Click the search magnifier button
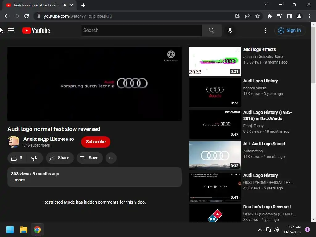316x237 pixels. [x=211, y=31]
